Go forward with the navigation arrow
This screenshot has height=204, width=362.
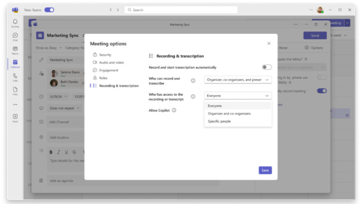tap(118, 10)
